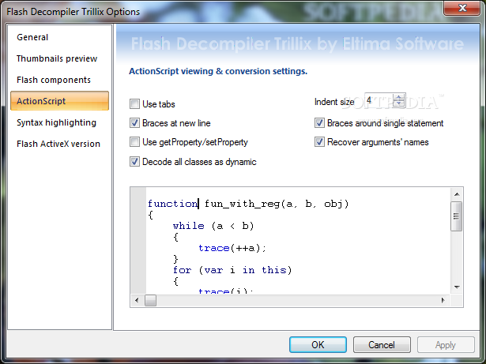Click horizontal scrollbar thumb in preview
This screenshot has height=364, width=486.
(x=151, y=300)
